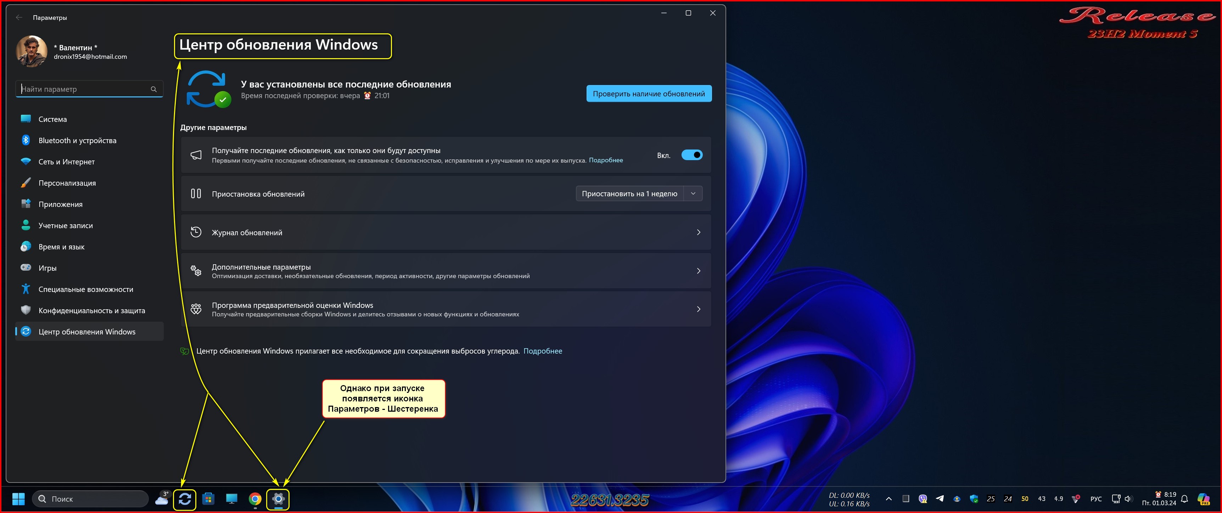The height and width of the screenshot is (513, 1222).
Task: Open Конфиденциальность и защита section
Action: point(91,311)
